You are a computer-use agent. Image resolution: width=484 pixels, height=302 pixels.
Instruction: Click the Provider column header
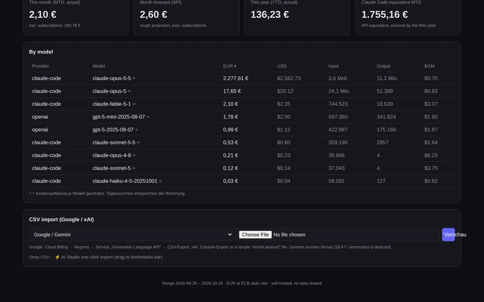pyautogui.click(x=40, y=66)
